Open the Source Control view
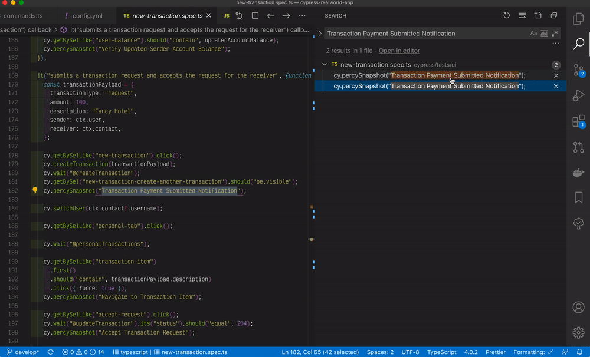590x357 pixels. 578,70
